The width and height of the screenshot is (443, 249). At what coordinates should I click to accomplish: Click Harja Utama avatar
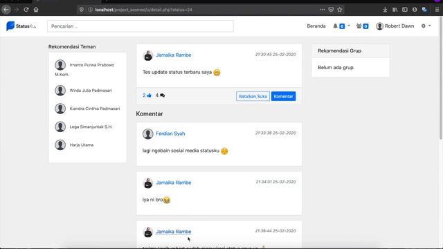[60, 145]
